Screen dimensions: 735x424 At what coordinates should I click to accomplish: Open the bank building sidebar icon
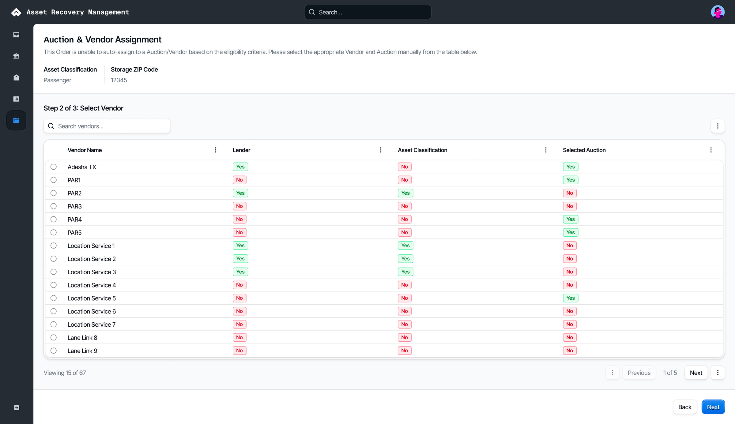click(16, 56)
